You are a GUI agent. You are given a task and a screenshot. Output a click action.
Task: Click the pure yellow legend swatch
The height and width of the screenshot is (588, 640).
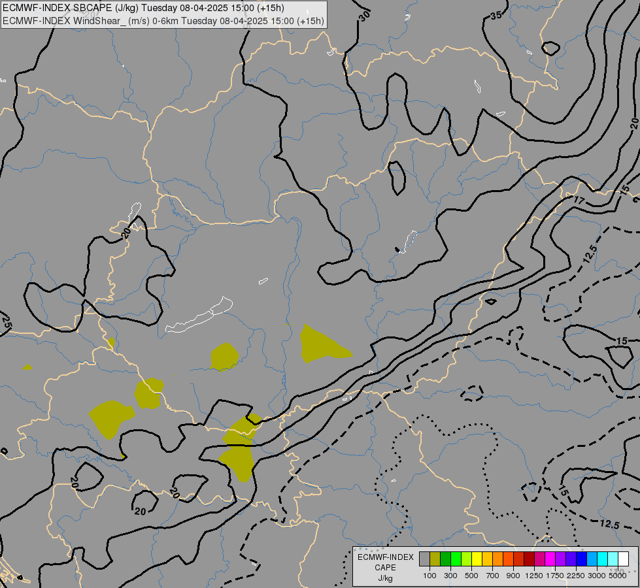[477, 559]
